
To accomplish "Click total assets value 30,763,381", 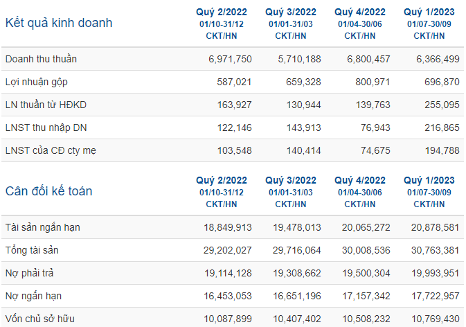I will click(x=436, y=250).
